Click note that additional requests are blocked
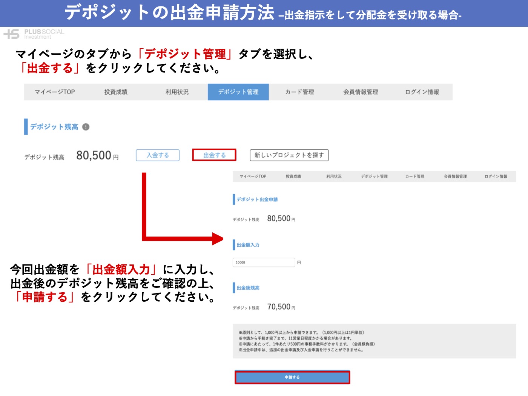This screenshot has height=396, width=528. (301, 350)
